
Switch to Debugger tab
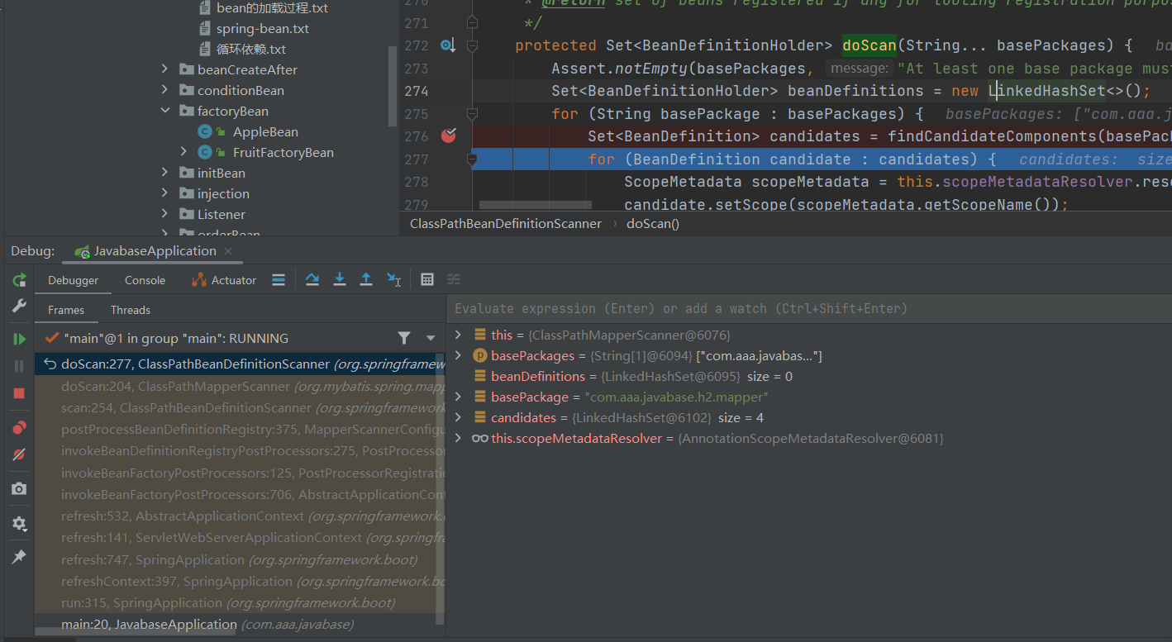pyautogui.click(x=73, y=280)
